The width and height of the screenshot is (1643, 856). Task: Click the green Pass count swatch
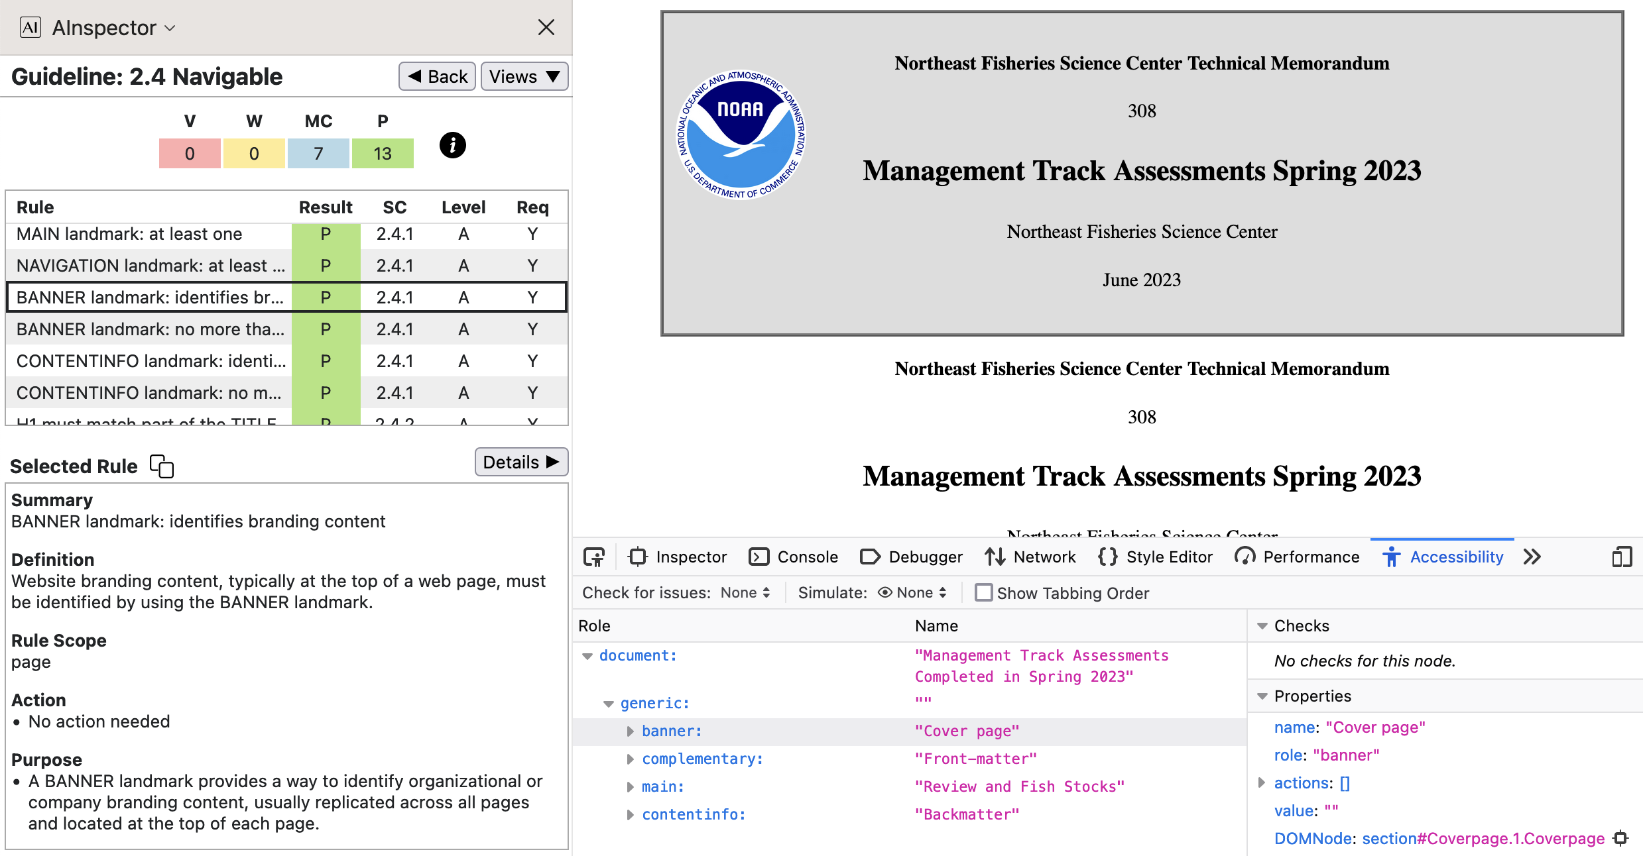(x=383, y=154)
